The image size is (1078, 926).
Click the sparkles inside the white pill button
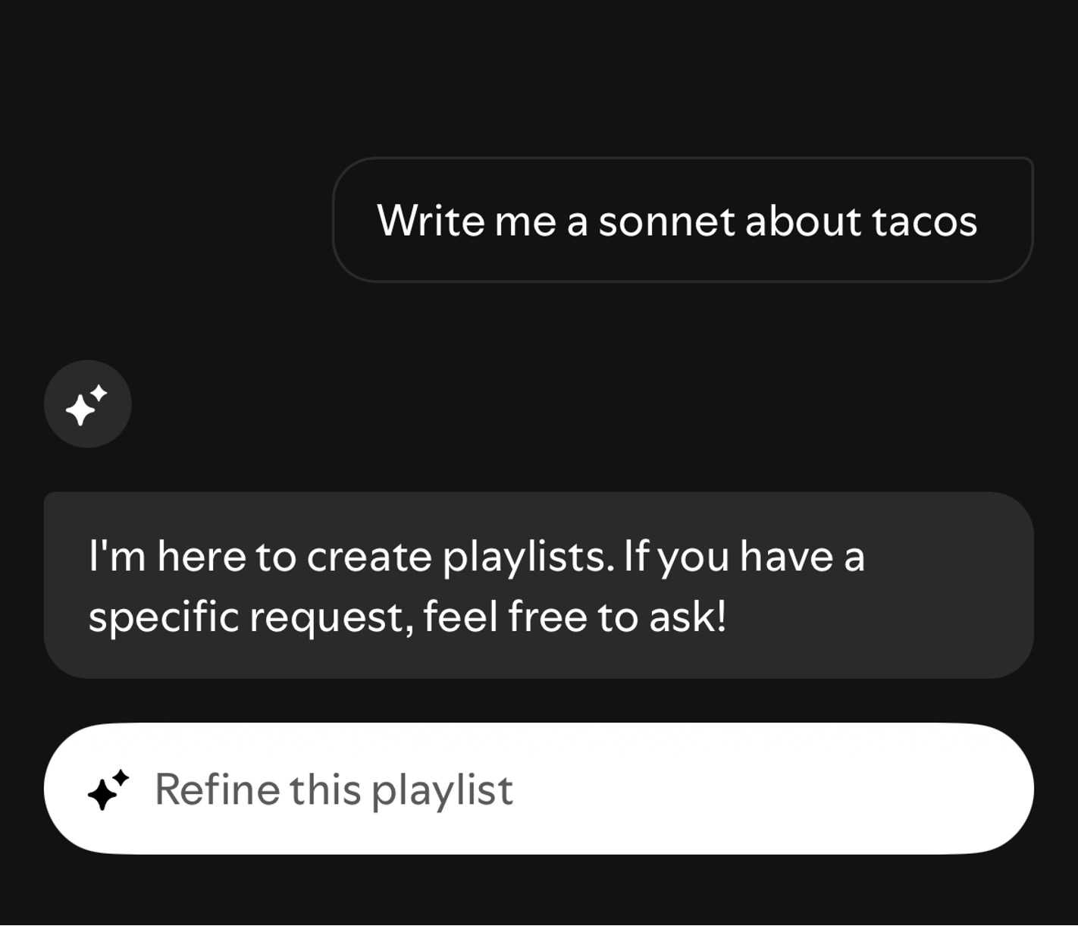[x=108, y=789]
